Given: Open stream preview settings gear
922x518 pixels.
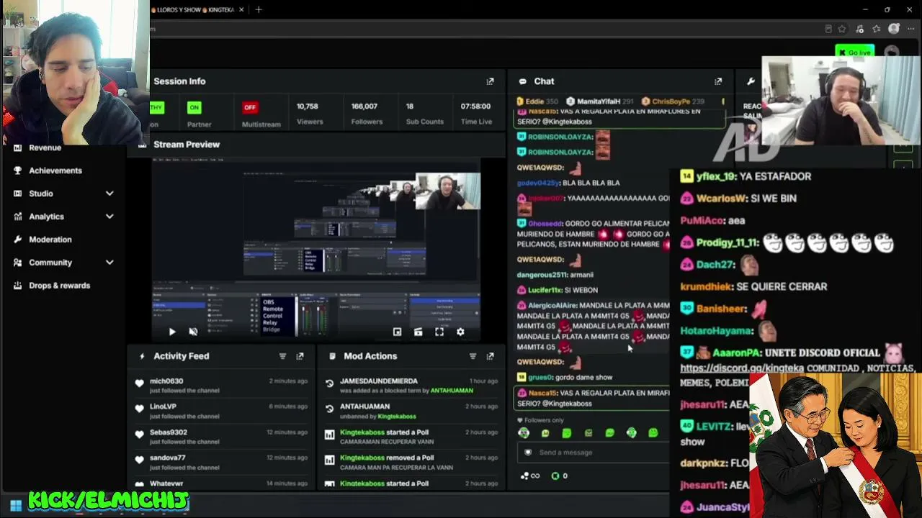Looking at the screenshot, I should (x=460, y=332).
